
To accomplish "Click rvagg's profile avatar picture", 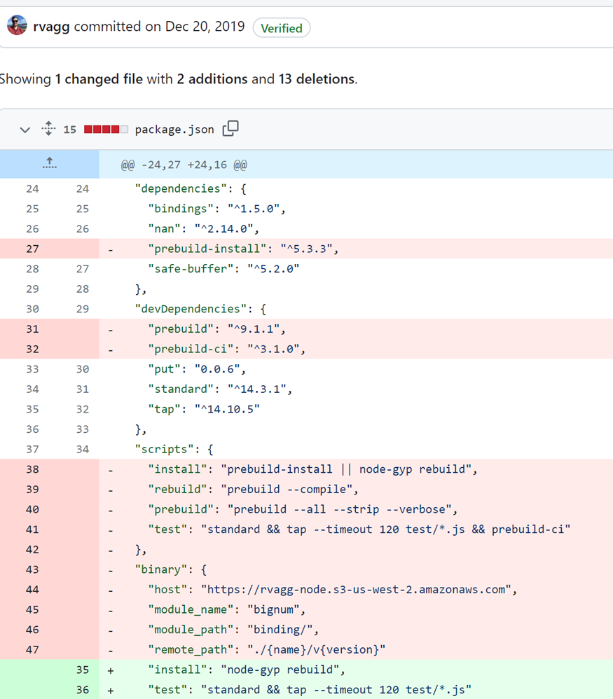I will [x=17, y=27].
